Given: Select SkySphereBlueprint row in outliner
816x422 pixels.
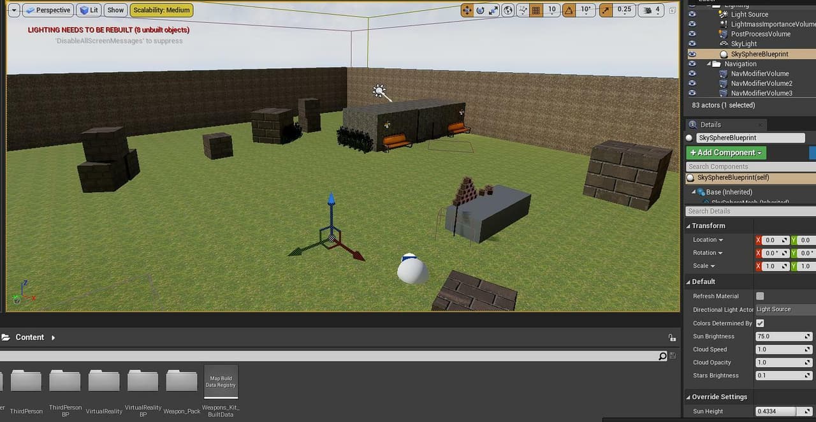Looking at the screenshot, I should (x=752, y=54).
